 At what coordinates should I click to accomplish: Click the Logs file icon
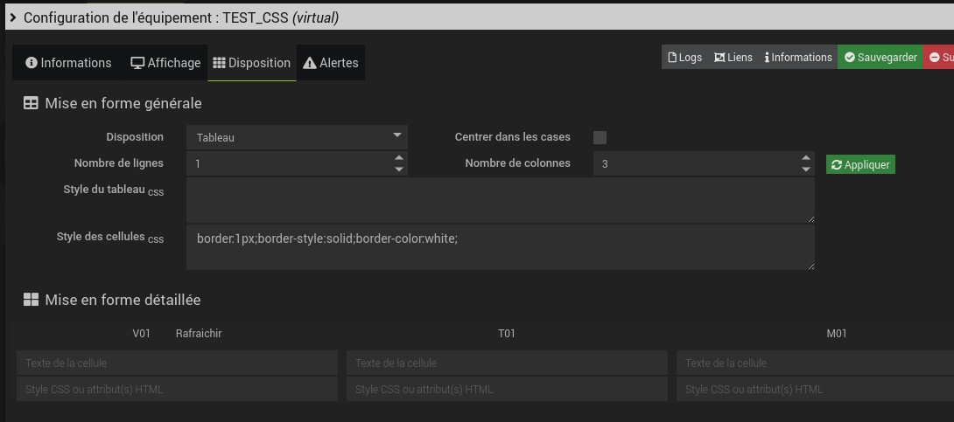[672, 58]
